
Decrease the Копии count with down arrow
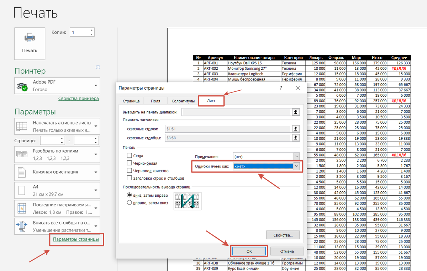pos(92,34)
